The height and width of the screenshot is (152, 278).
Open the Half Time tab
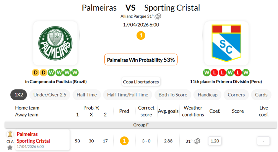pos(87,95)
